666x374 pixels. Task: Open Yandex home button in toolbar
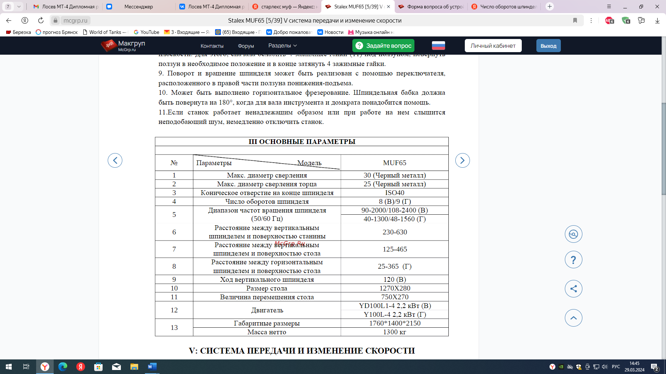[x=25, y=20]
